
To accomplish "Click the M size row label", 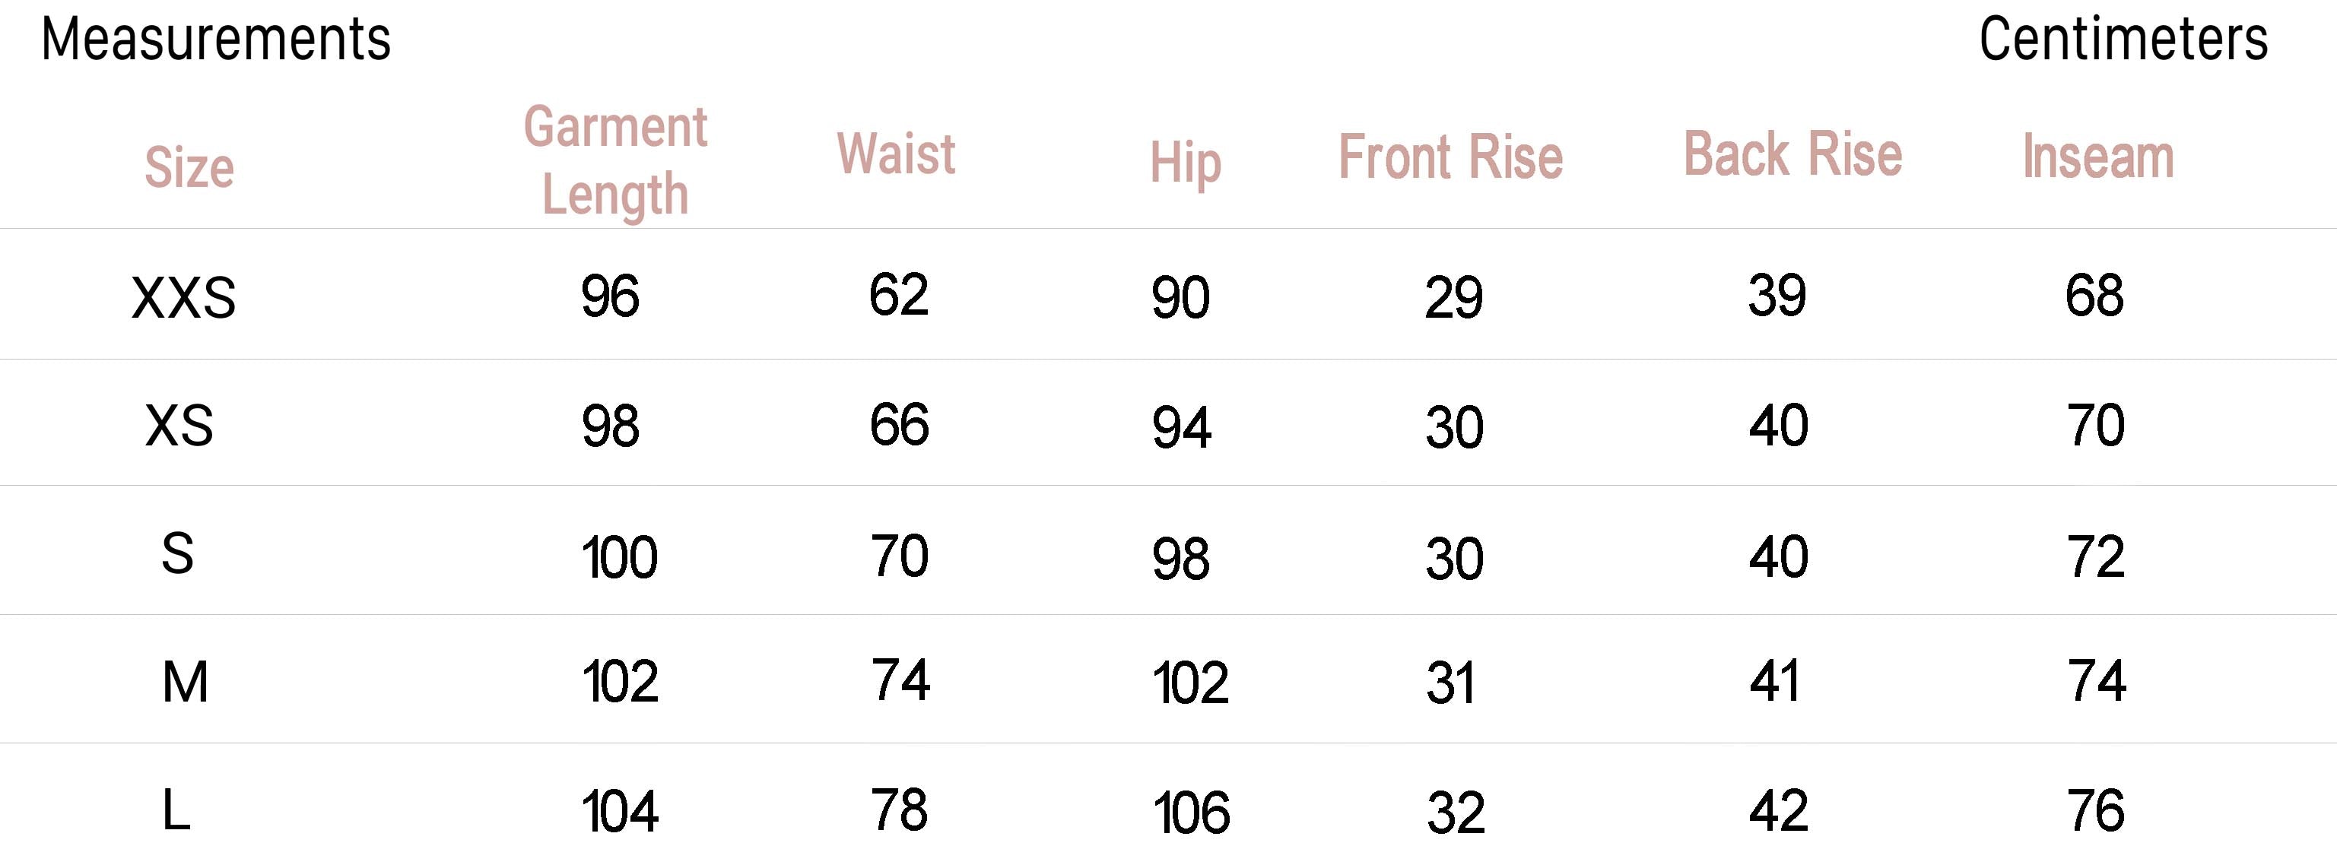I will 185,682.
